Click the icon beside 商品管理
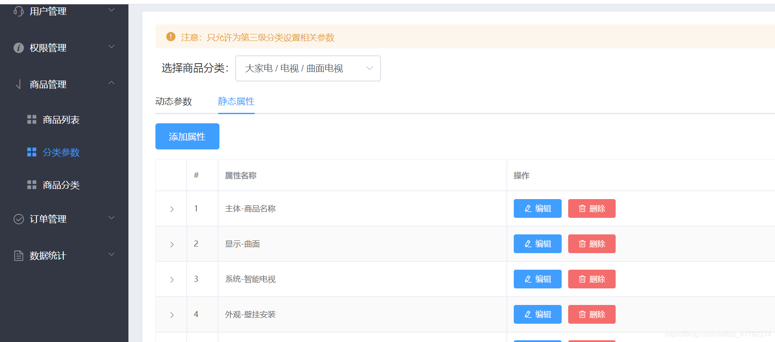Viewport: 775px width, 342px height. [x=19, y=84]
